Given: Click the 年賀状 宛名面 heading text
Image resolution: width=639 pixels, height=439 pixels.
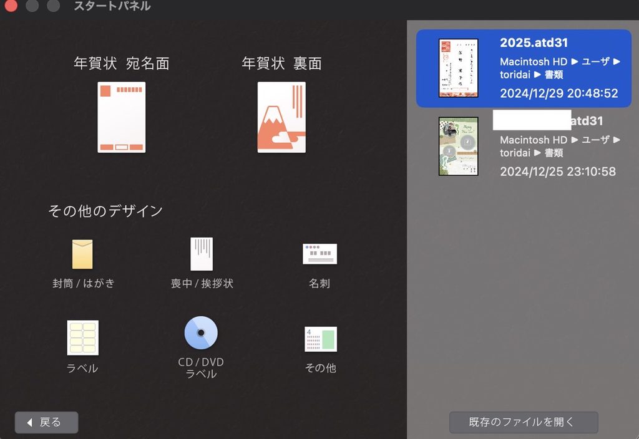Looking at the screenshot, I should tap(122, 64).
